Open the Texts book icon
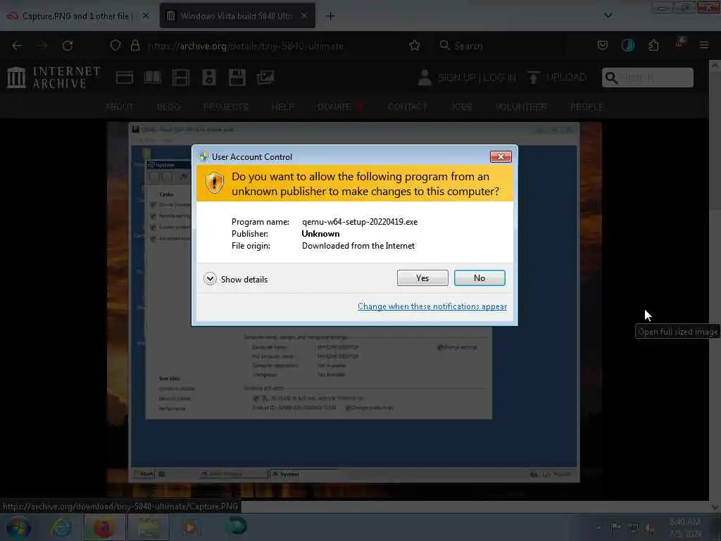This screenshot has width=721, height=541. click(152, 77)
